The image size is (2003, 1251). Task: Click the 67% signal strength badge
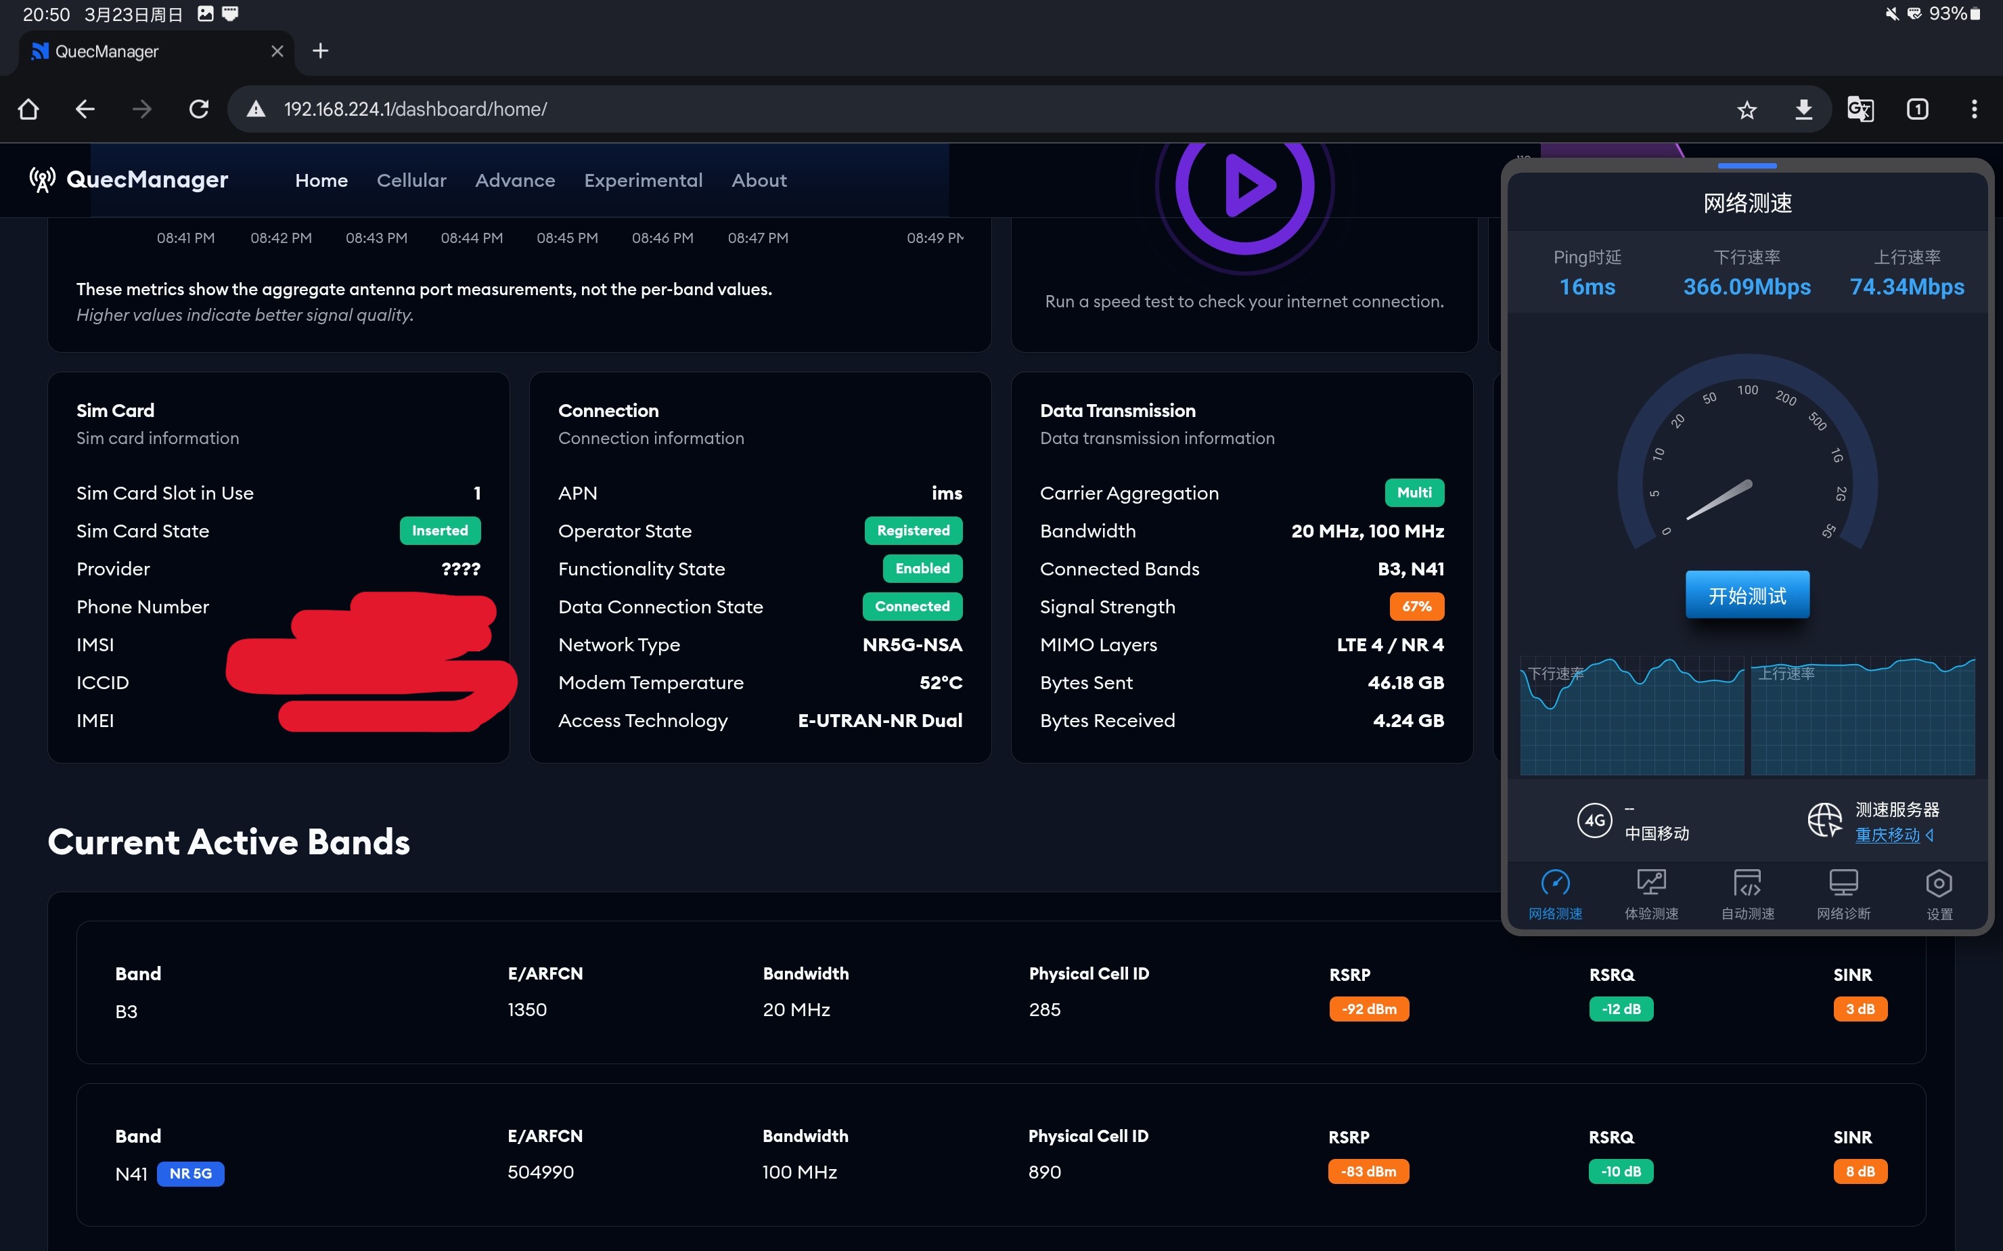(1417, 607)
